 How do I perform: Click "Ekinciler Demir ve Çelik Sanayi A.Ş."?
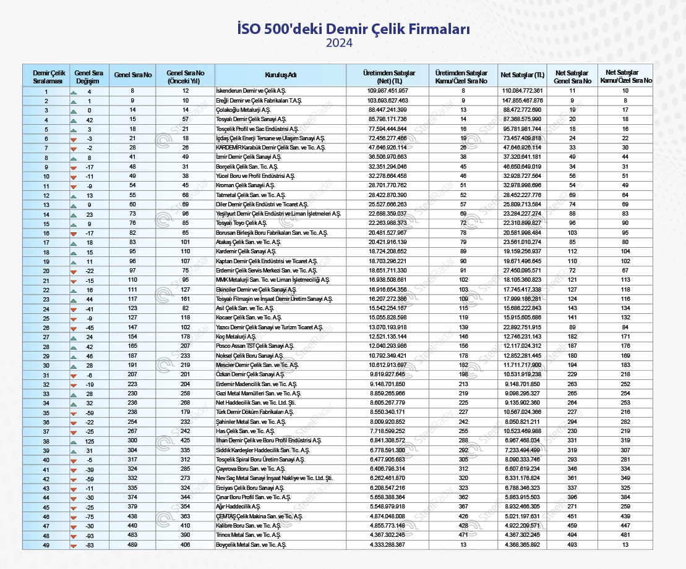click(256, 289)
